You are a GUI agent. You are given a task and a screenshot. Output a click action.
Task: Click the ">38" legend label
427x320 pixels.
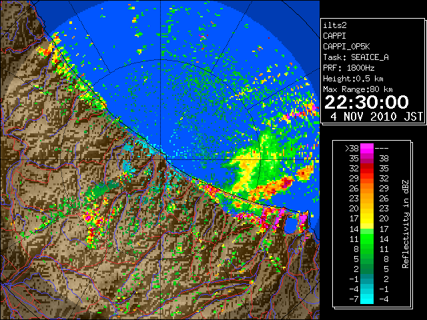tap(352, 148)
